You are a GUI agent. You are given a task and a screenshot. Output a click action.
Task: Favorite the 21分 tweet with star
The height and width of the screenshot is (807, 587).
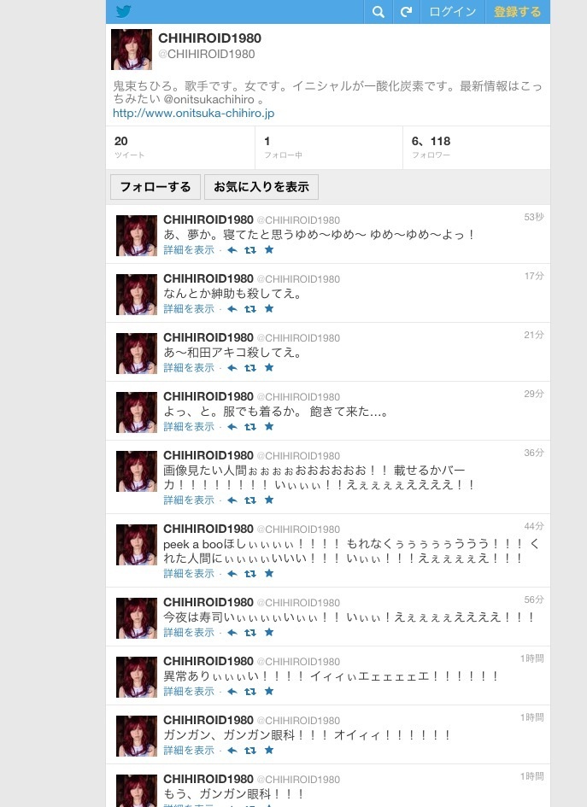269,367
